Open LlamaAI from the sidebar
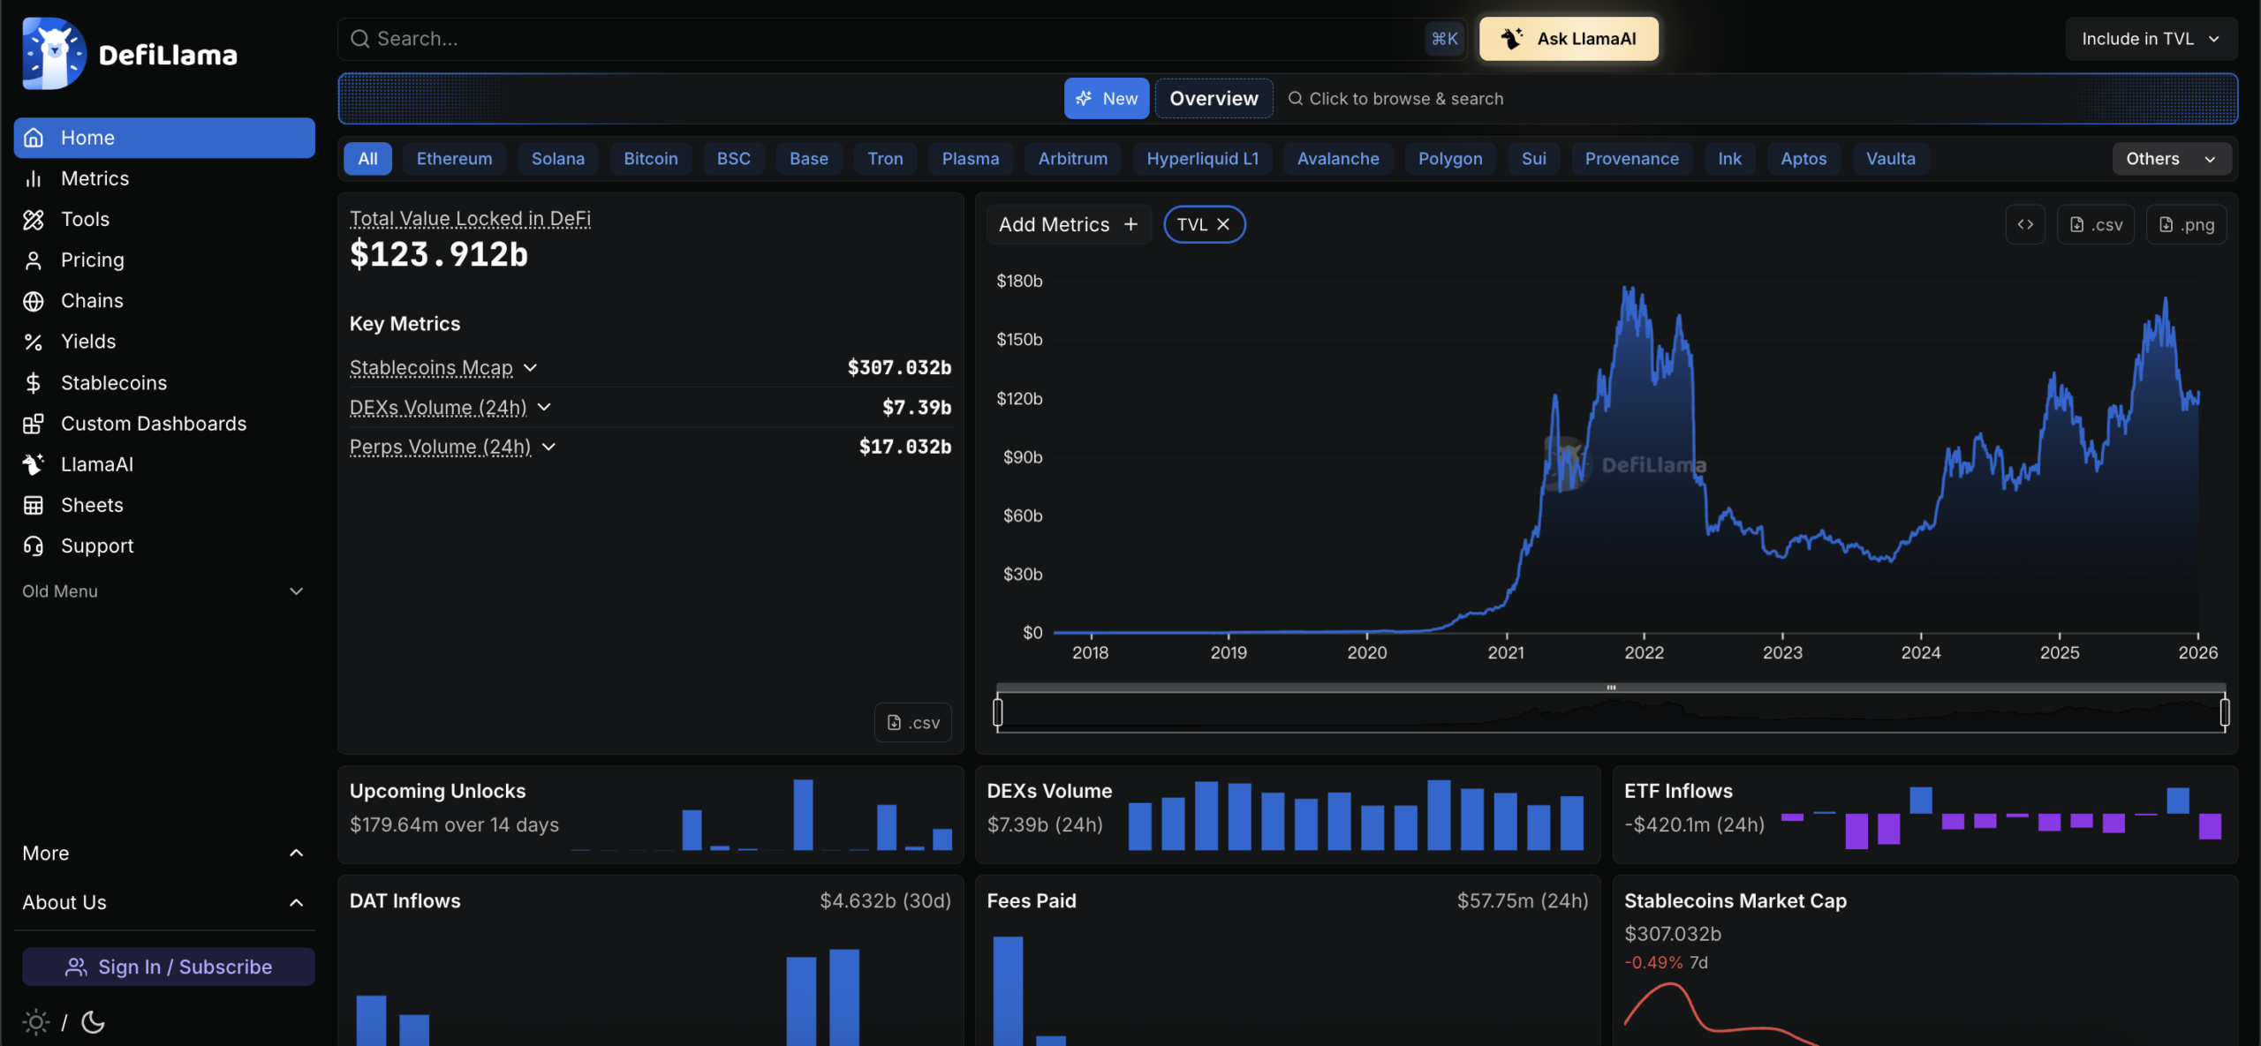The height and width of the screenshot is (1046, 2261). [96, 464]
